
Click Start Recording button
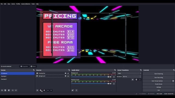pos(159,78)
